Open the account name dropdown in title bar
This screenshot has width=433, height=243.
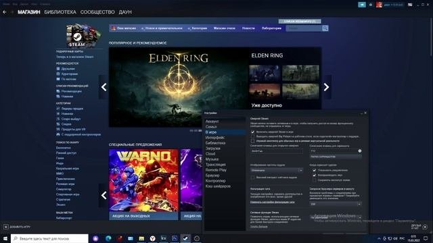(393, 5)
